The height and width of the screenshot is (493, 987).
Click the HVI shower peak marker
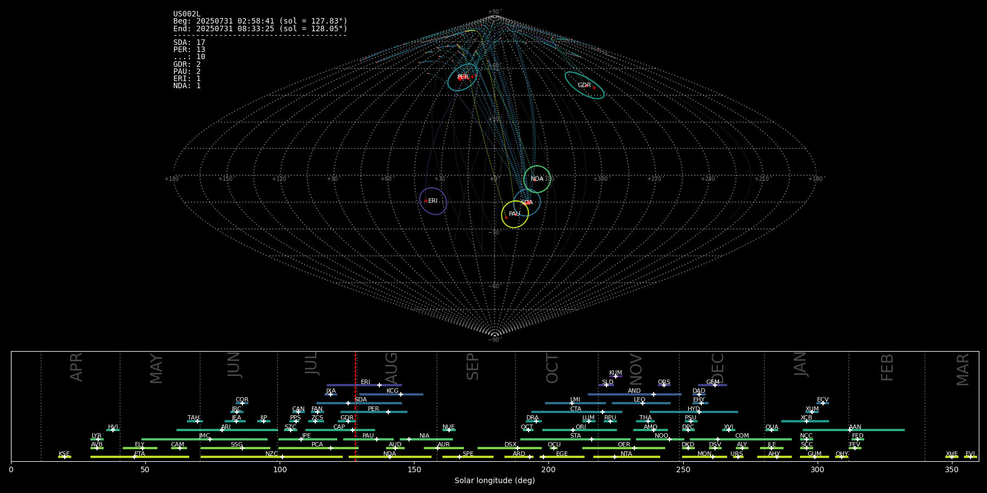tap(113, 430)
